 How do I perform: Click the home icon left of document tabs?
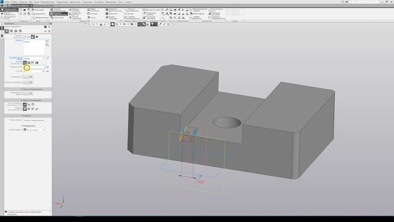pyautogui.click(x=2, y=6)
